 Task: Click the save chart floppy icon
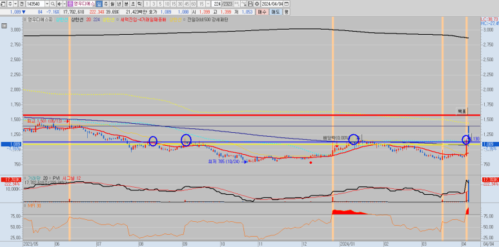coord(250,4)
